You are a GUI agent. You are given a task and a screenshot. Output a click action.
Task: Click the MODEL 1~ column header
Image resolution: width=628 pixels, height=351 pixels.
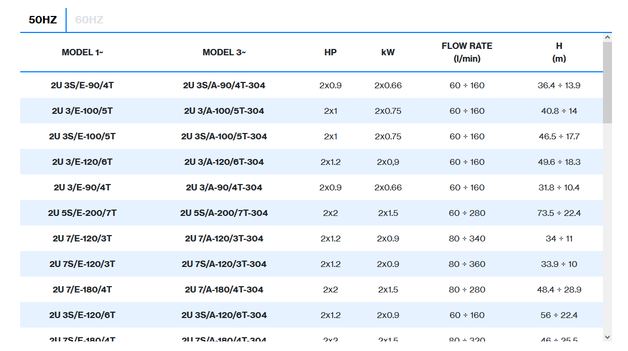pyautogui.click(x=83, y=53)
